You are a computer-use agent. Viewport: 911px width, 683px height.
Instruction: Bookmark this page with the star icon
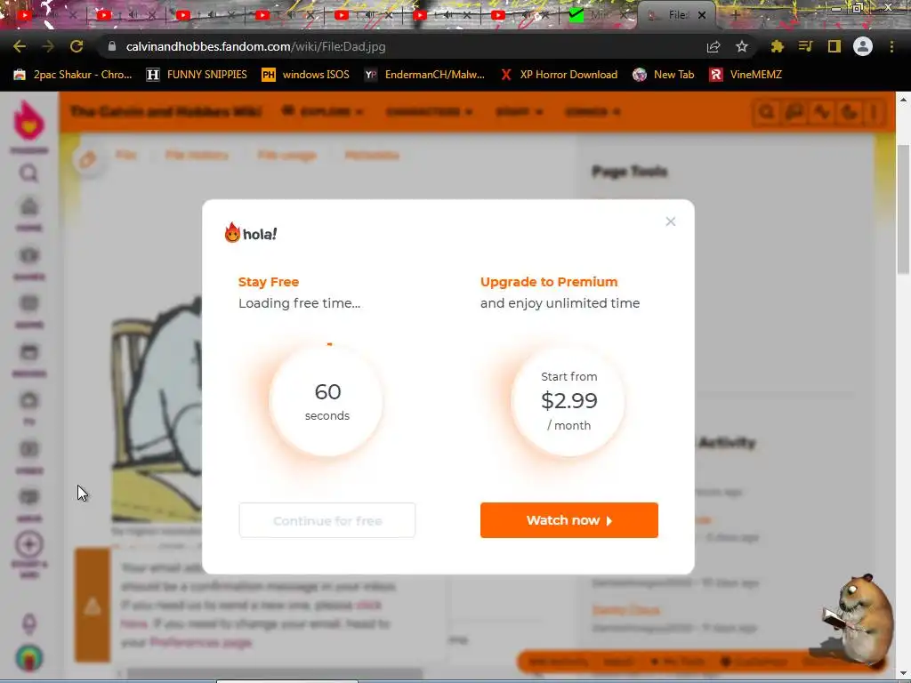741,46
